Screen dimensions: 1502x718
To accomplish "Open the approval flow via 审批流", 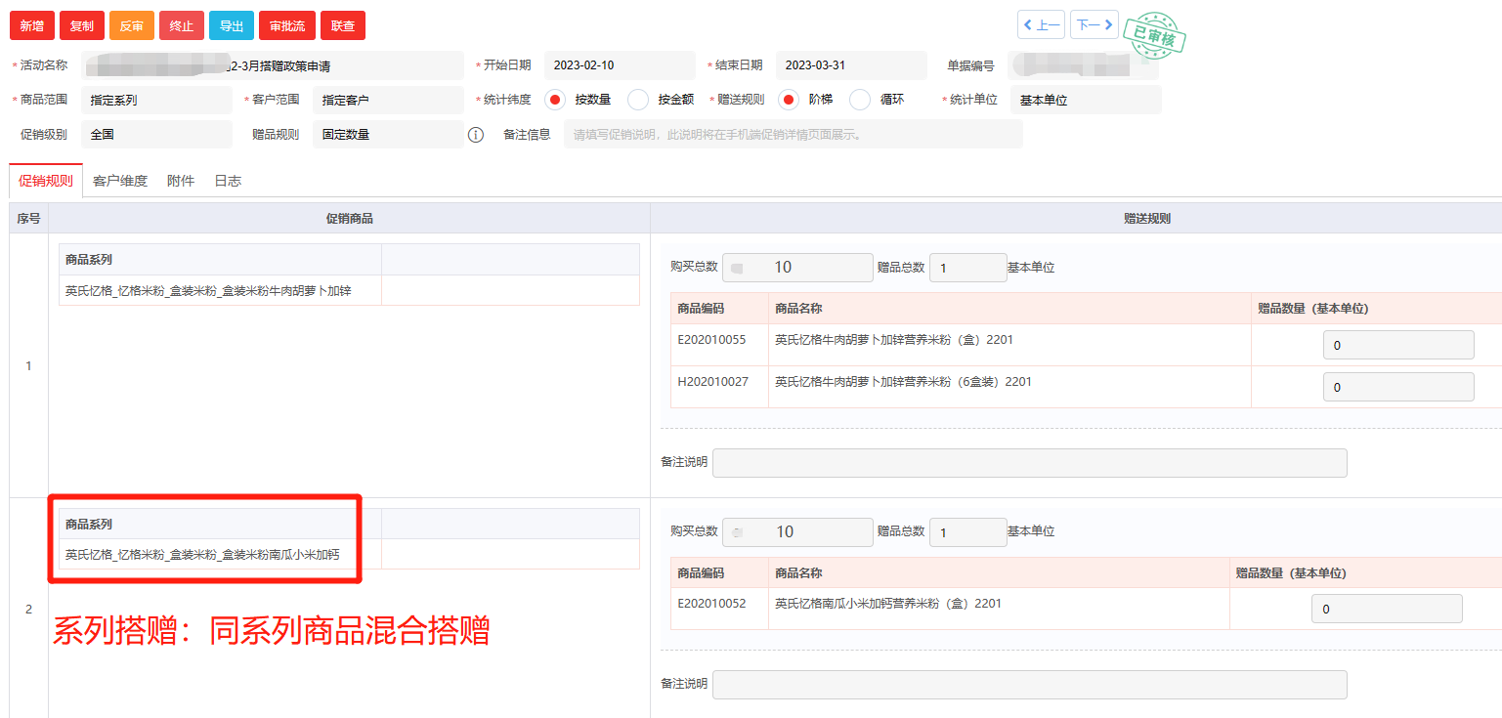I will point(285,25).
